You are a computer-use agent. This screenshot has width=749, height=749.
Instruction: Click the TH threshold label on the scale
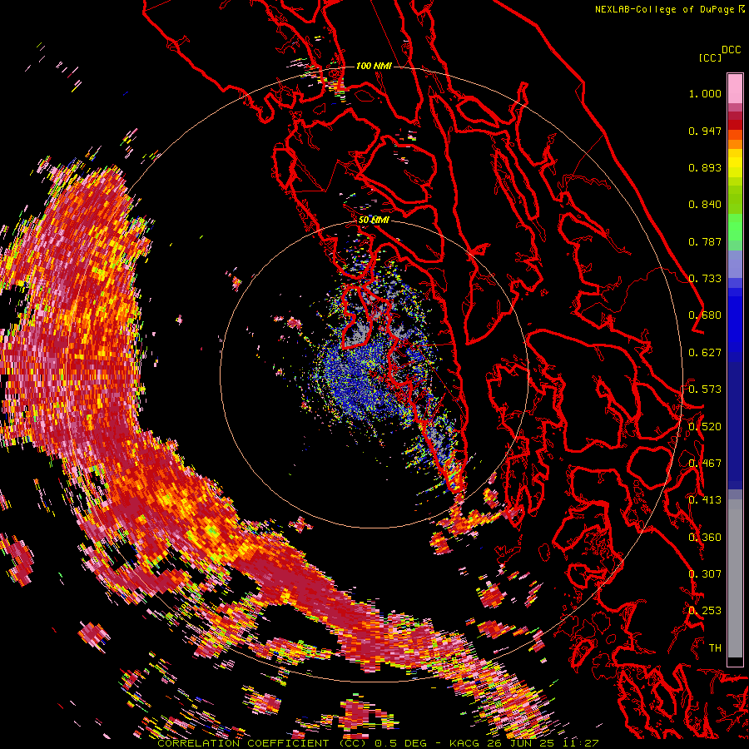715,648
